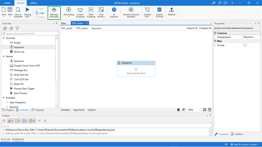Screen dimensions: 262x147
Task: Click collapse all icon in Activities panel
Action: [x=11, y=29]
